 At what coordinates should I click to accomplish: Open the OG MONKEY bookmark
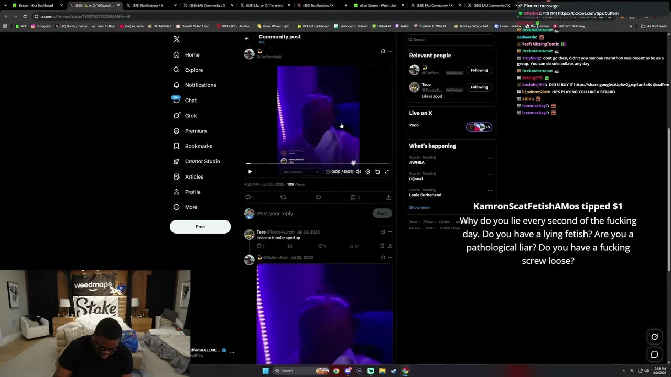pyautogui.click(x=160, y=26)
